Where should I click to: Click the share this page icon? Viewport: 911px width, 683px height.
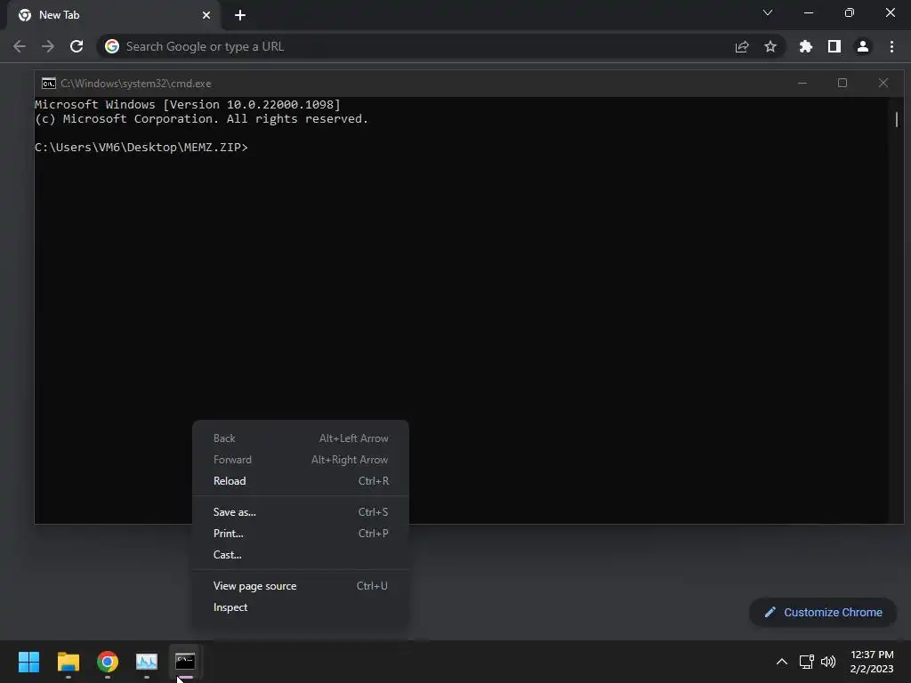point(742,46)
